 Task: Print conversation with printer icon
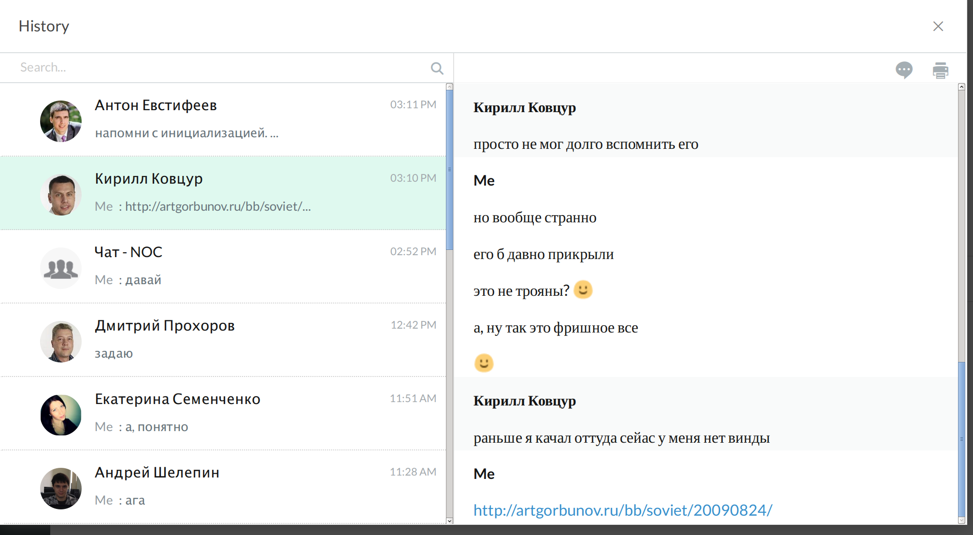click(x=940, y=70)
